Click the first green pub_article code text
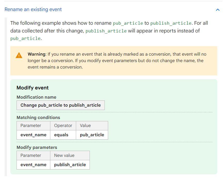 tap(128, 23)
